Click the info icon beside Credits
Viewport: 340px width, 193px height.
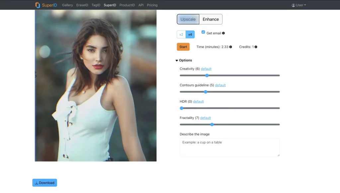(x=255, y=47)
